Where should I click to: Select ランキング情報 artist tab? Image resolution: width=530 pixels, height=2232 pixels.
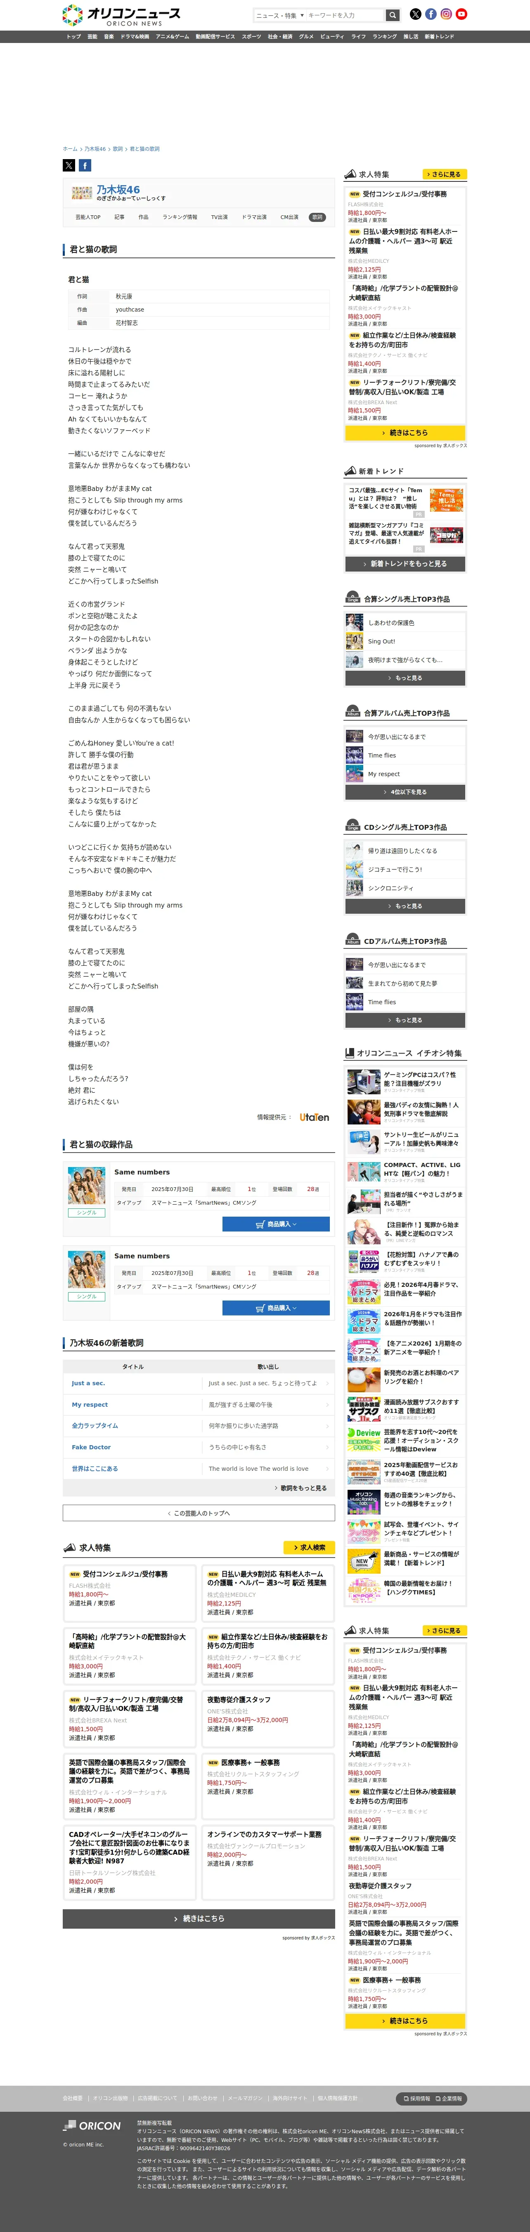pyautogui.click(x=180, y=217)
